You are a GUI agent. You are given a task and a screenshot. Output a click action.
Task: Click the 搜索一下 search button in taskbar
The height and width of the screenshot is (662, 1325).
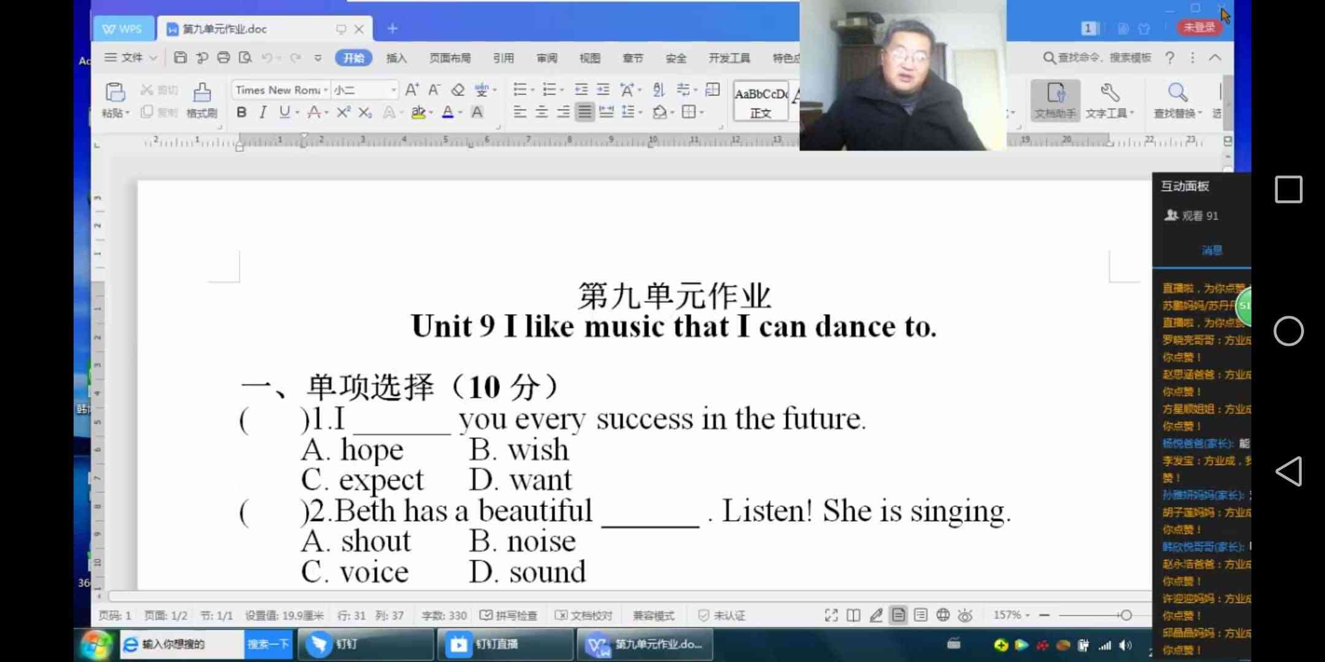(x=268, y=644)
